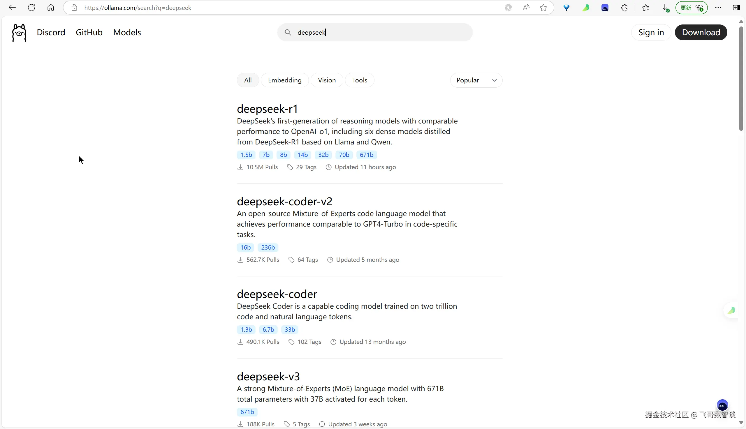Open the floating green leaf side widget
This screenshot has height=429, width=746.
pyautogui.click(x=731, y=310)
